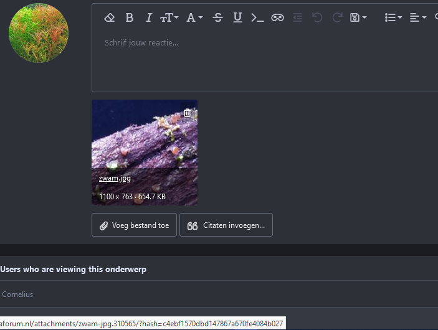The width and height of the screenshot is (438, 330).
Task: Click the Undo arrow icon
Action: tap(317, 17)
